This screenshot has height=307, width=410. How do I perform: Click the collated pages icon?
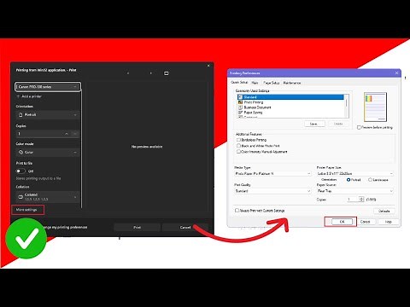(20, 197)
